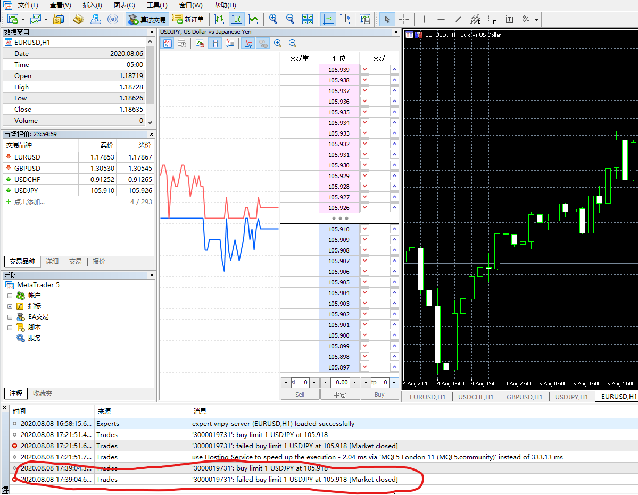
Task: Click the tile windows toolbar icon
Action: [x=308, y=19]
